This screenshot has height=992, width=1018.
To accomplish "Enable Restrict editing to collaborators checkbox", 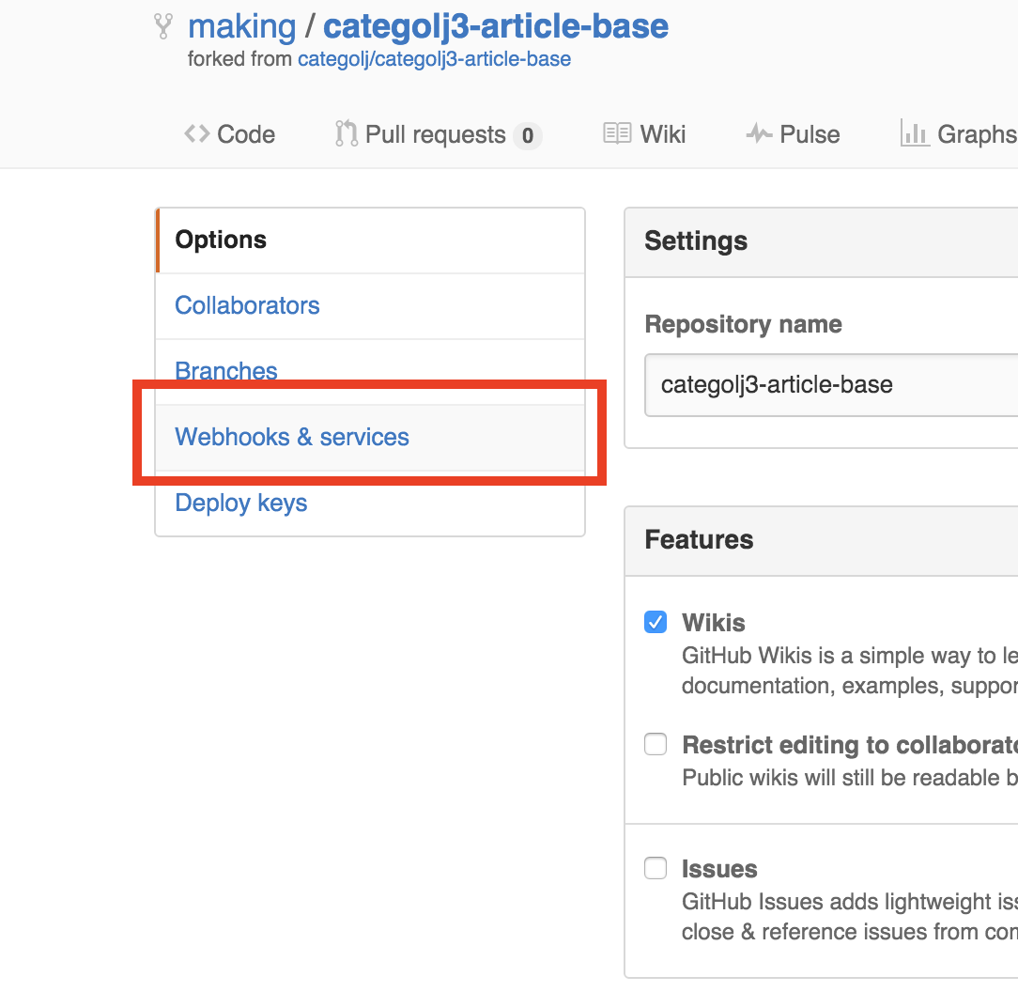I will tap(656, 745).
